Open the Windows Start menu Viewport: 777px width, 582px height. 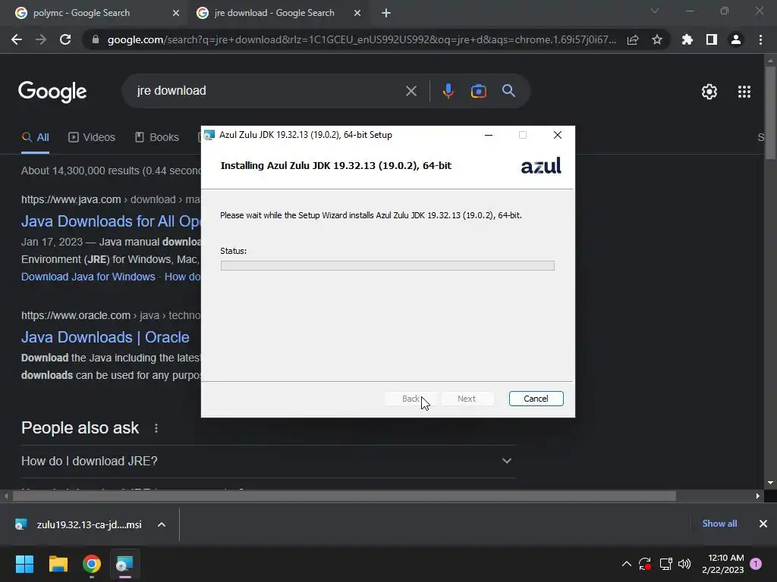[24, 564]
